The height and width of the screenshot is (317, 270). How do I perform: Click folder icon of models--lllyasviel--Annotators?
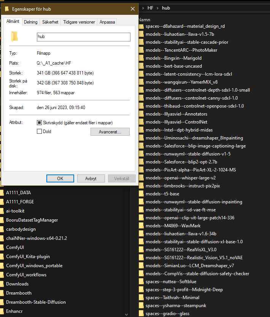point(141,114)
